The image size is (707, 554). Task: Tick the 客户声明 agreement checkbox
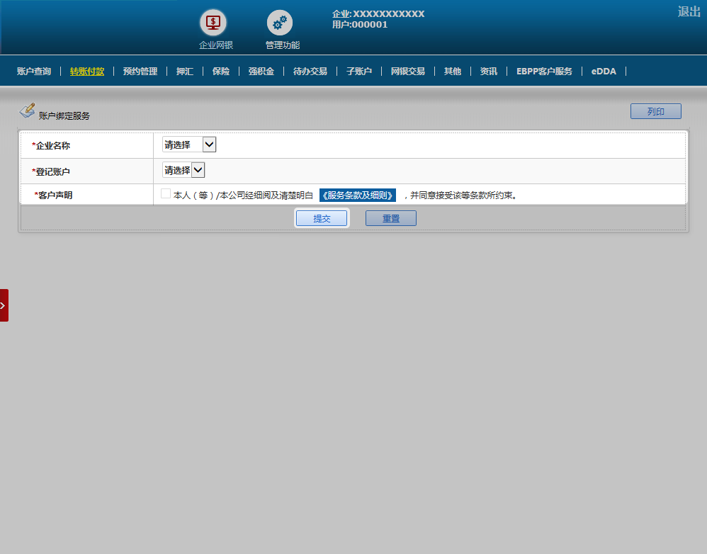tap(166, 194)
